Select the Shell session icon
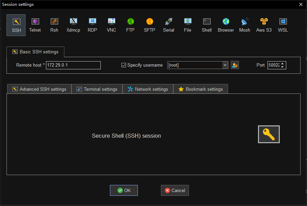Screen dimensions: 307x206 pos(207,25)
